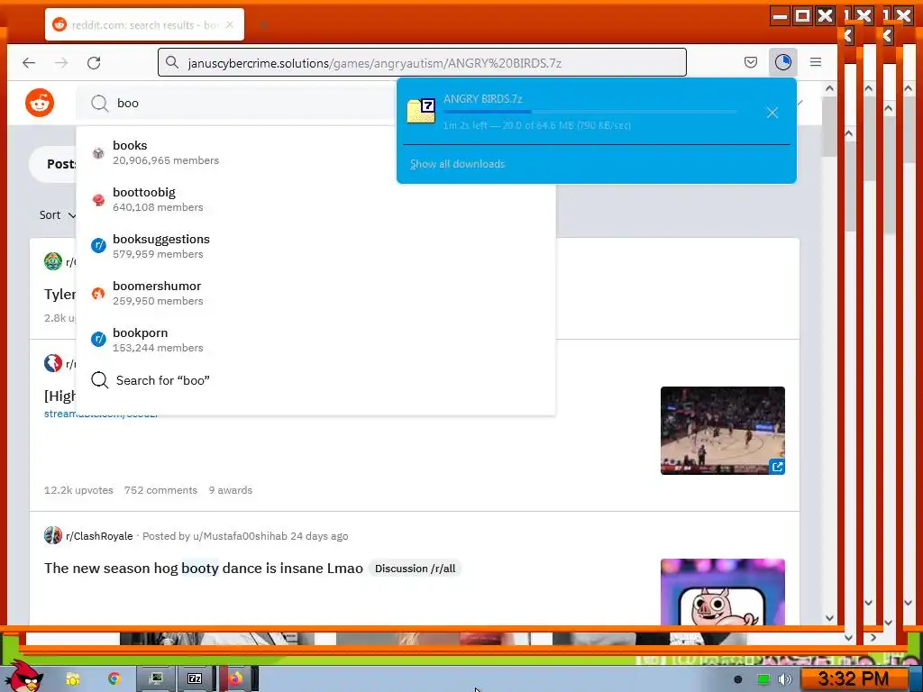
Task: Go back with the browser back arrow
Action: coord(29,62)
